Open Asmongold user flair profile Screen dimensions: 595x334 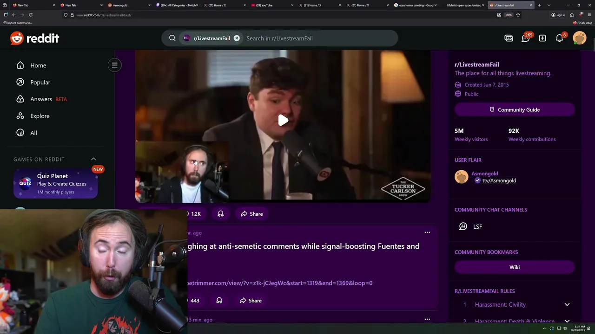pyautogui.click(x=485, y=173)
